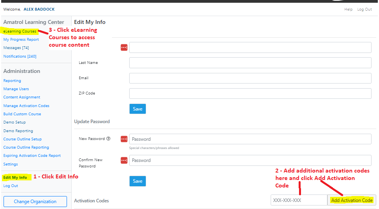Open Expiring Activation Code Report
Screen dimensions: 379x209
[32, 156]
